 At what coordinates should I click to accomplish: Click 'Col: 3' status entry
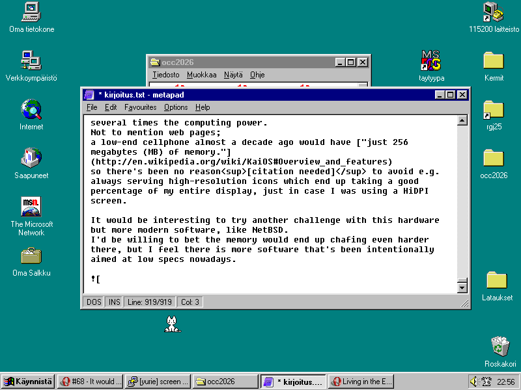point(190,302)
